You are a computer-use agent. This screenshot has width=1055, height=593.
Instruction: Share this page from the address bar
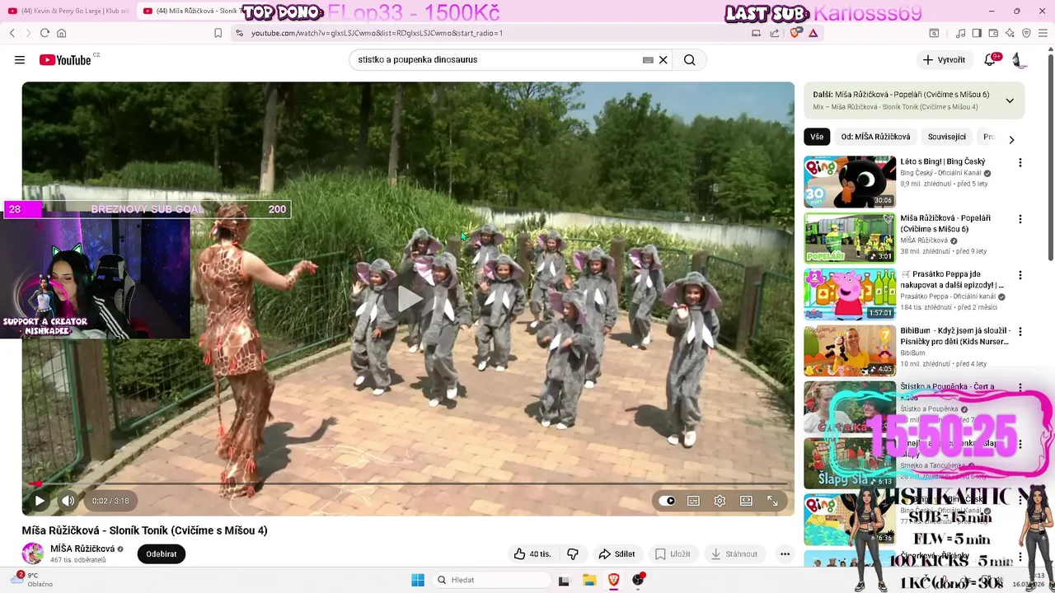click(775, 33)
